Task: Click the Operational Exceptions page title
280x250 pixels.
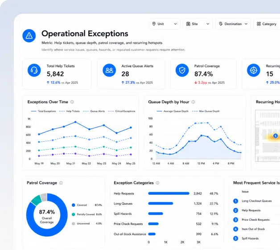Action: click(85, 33)
